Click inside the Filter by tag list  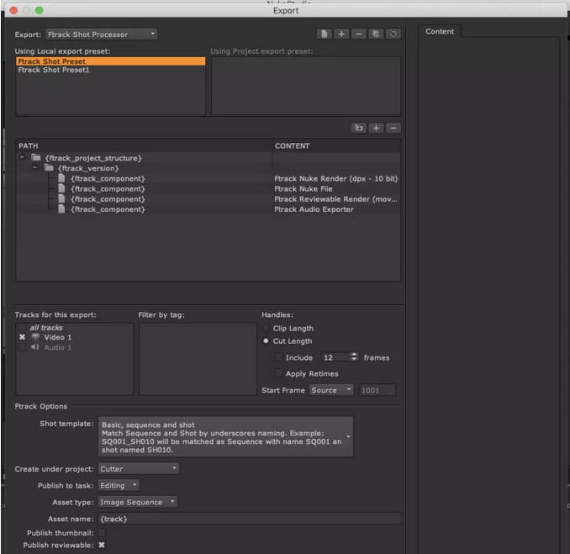tap(198, 359)
